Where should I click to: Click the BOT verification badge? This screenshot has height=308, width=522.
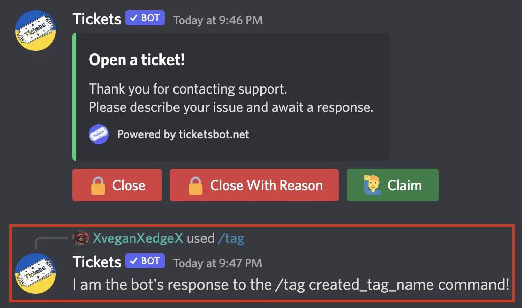144,17
